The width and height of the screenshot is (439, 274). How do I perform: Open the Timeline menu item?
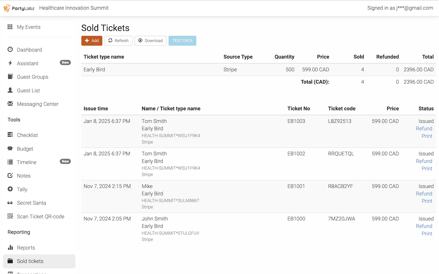click(x=27, y=162)
